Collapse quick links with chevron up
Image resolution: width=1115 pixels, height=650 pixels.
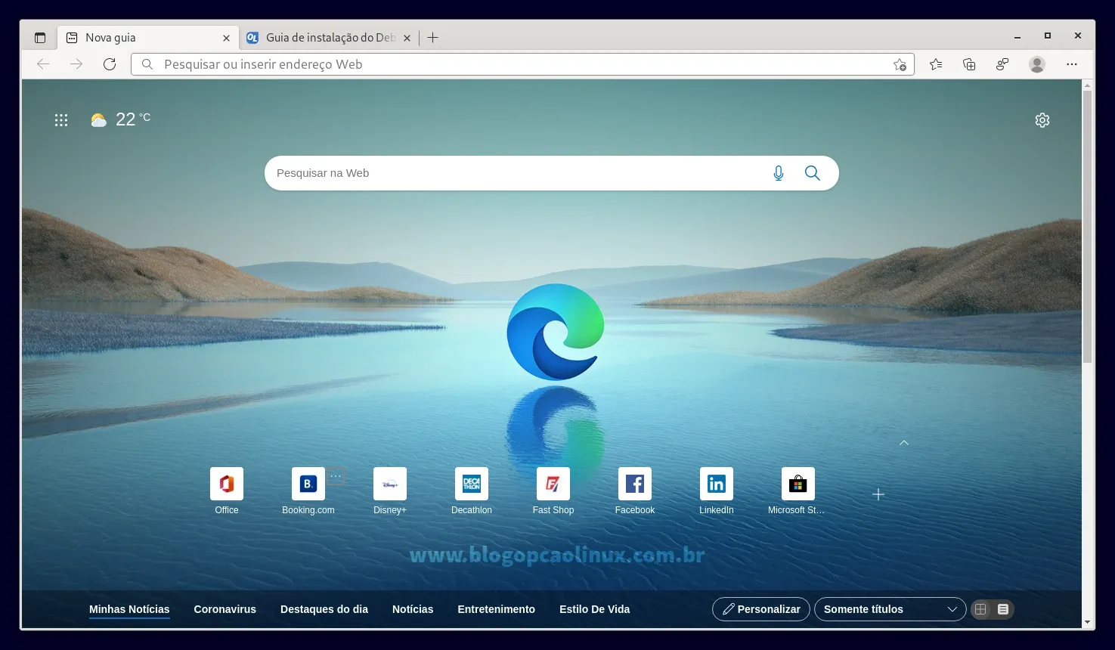[x=904, y=442]
